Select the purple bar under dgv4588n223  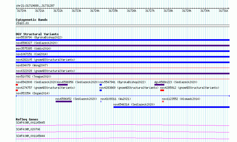point(159,85)
